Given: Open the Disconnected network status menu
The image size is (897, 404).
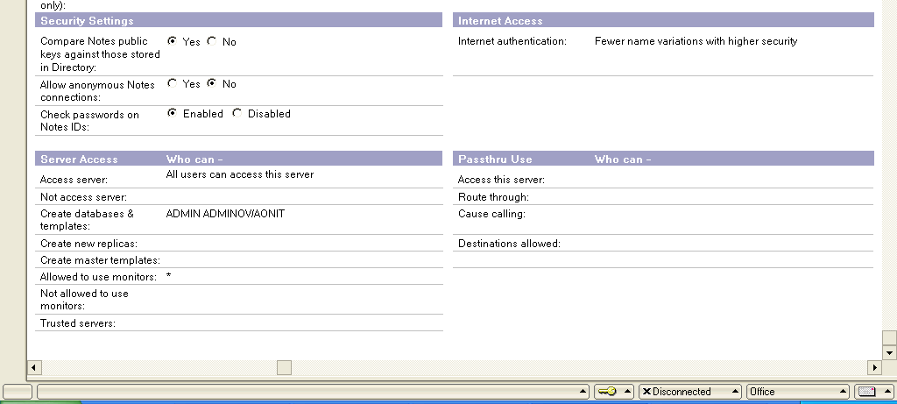Looking at the screenshot, I should (x=690, y=392).
